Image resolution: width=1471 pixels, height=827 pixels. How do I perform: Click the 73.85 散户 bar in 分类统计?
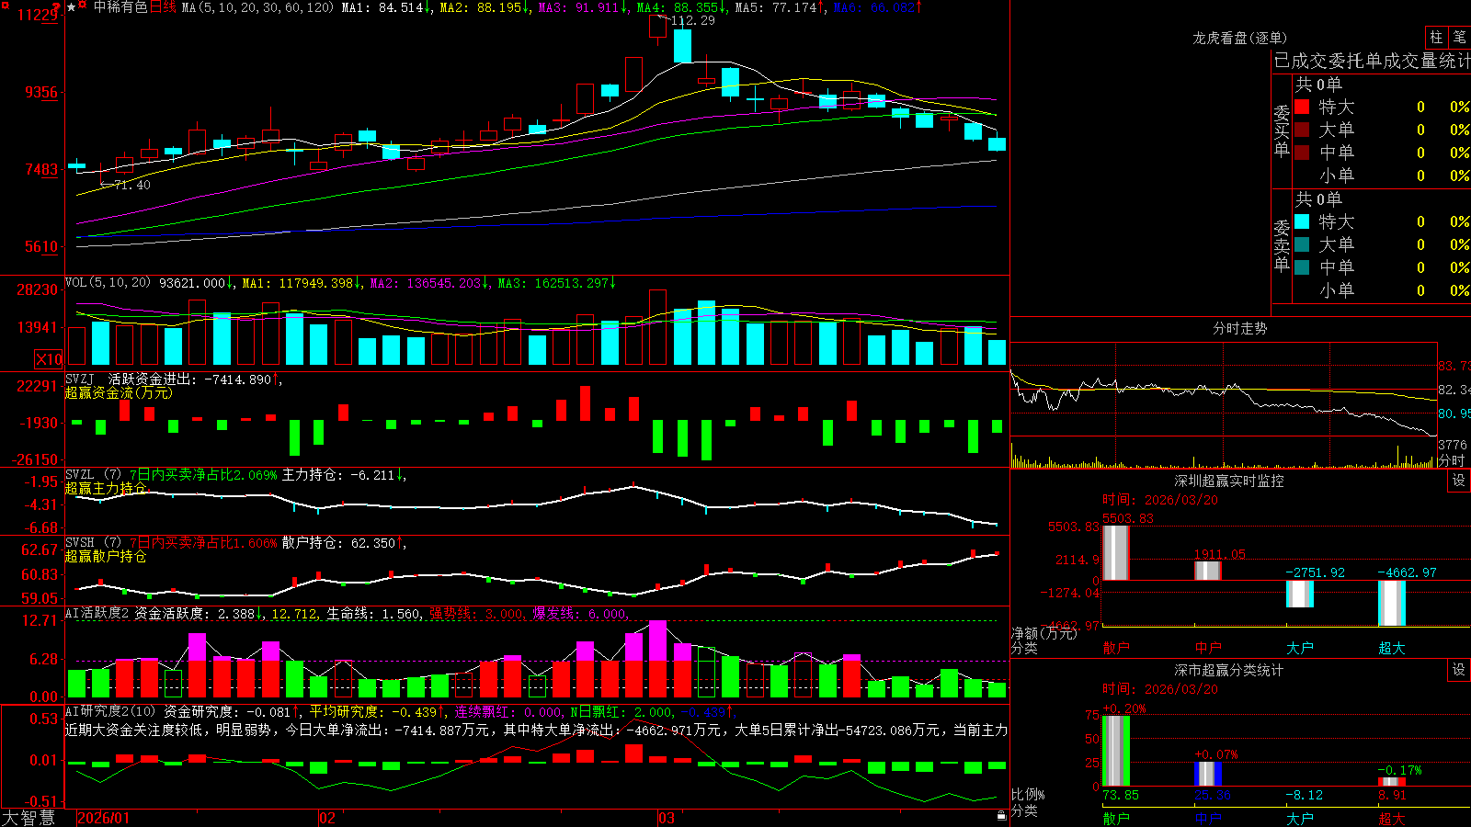point(1115,751)
